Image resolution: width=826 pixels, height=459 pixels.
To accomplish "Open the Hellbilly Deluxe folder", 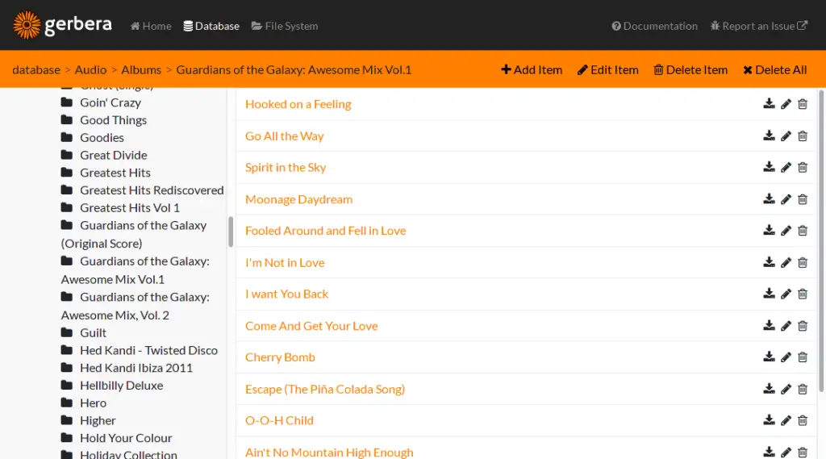I will pyautogui.click(x=112, y=386).
